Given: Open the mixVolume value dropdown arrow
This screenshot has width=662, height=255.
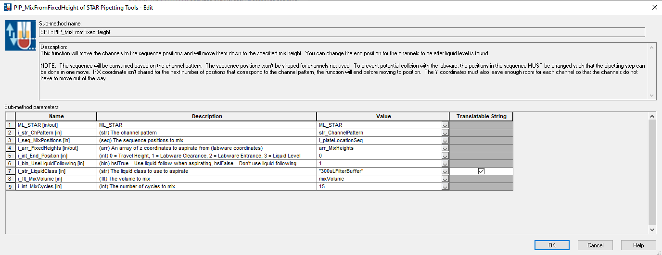Looking at the screenshot, I should [x=445, y=179].
